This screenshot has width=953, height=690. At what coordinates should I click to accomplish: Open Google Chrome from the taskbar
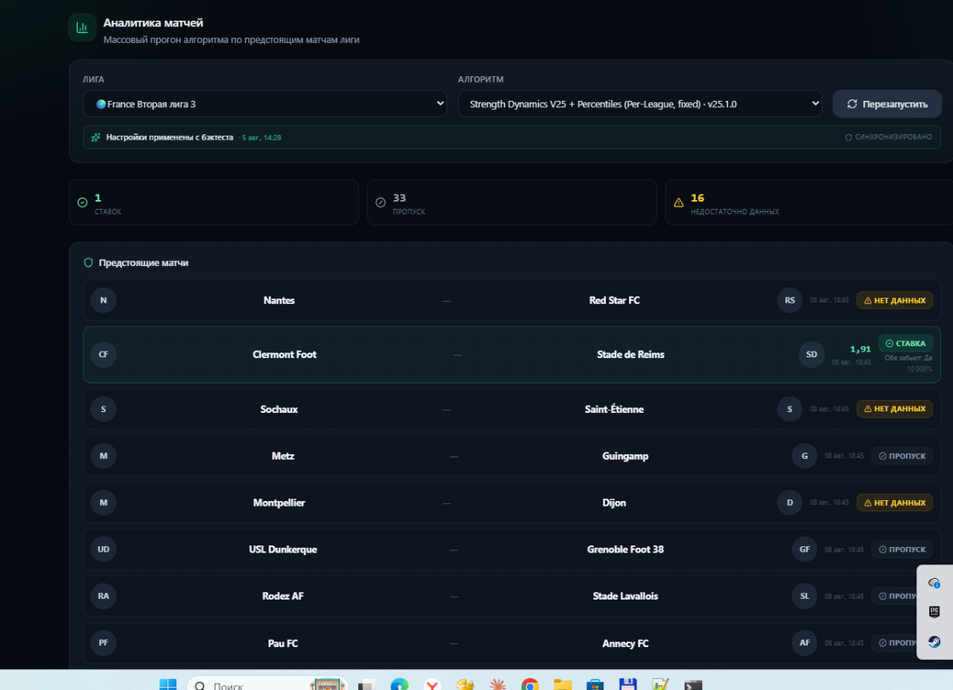tap(530, 684)
